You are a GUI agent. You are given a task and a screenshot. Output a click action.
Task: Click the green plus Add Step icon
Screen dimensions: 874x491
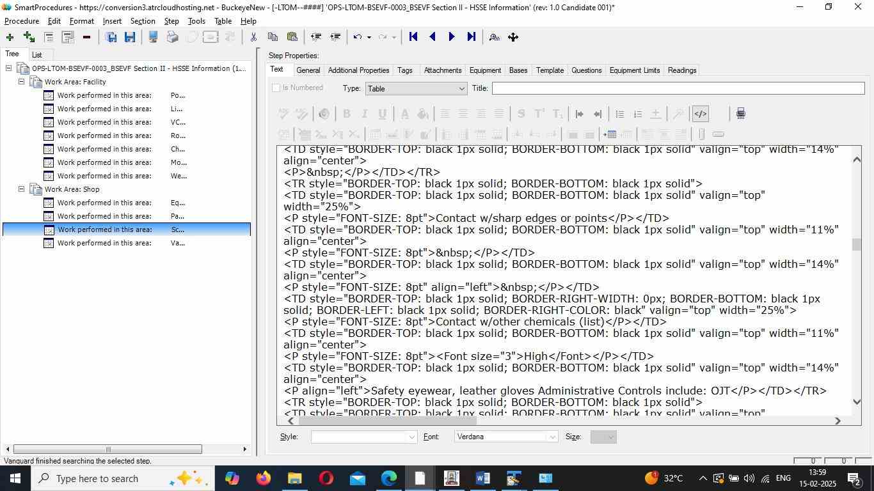pyautogui.click(x=10, y=37)
